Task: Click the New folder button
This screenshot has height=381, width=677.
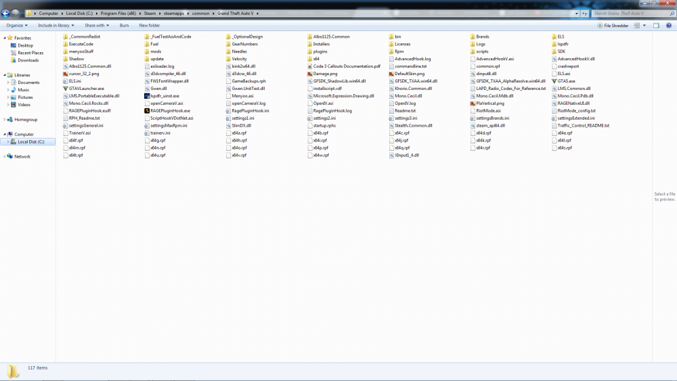Action: pos(150,26)
